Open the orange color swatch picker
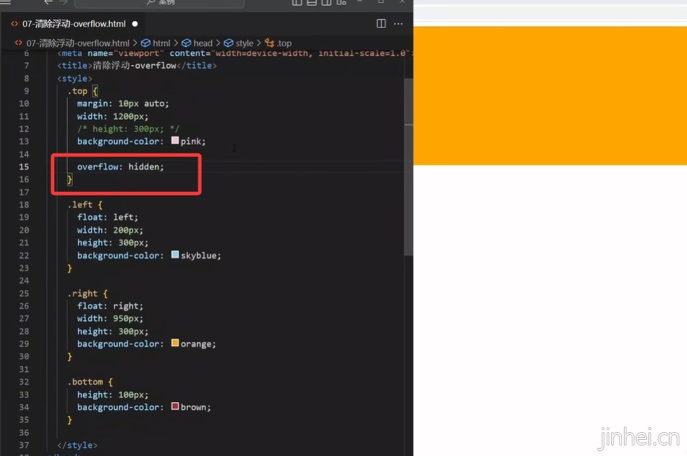The height and width of the screenshot is (456, 687). point(175,343)
